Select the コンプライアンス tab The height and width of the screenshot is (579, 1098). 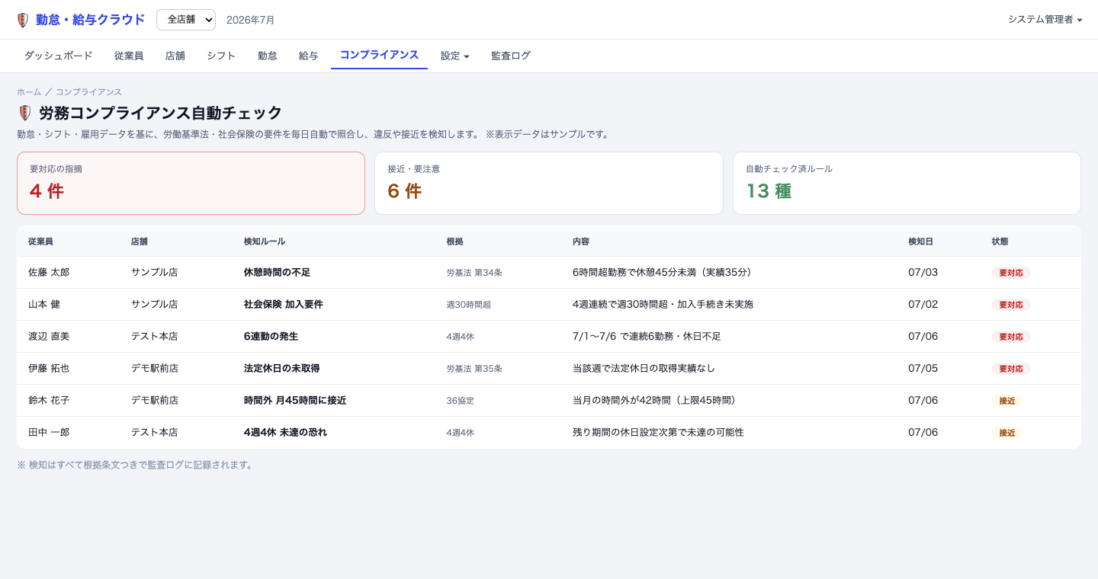point(379,55)
